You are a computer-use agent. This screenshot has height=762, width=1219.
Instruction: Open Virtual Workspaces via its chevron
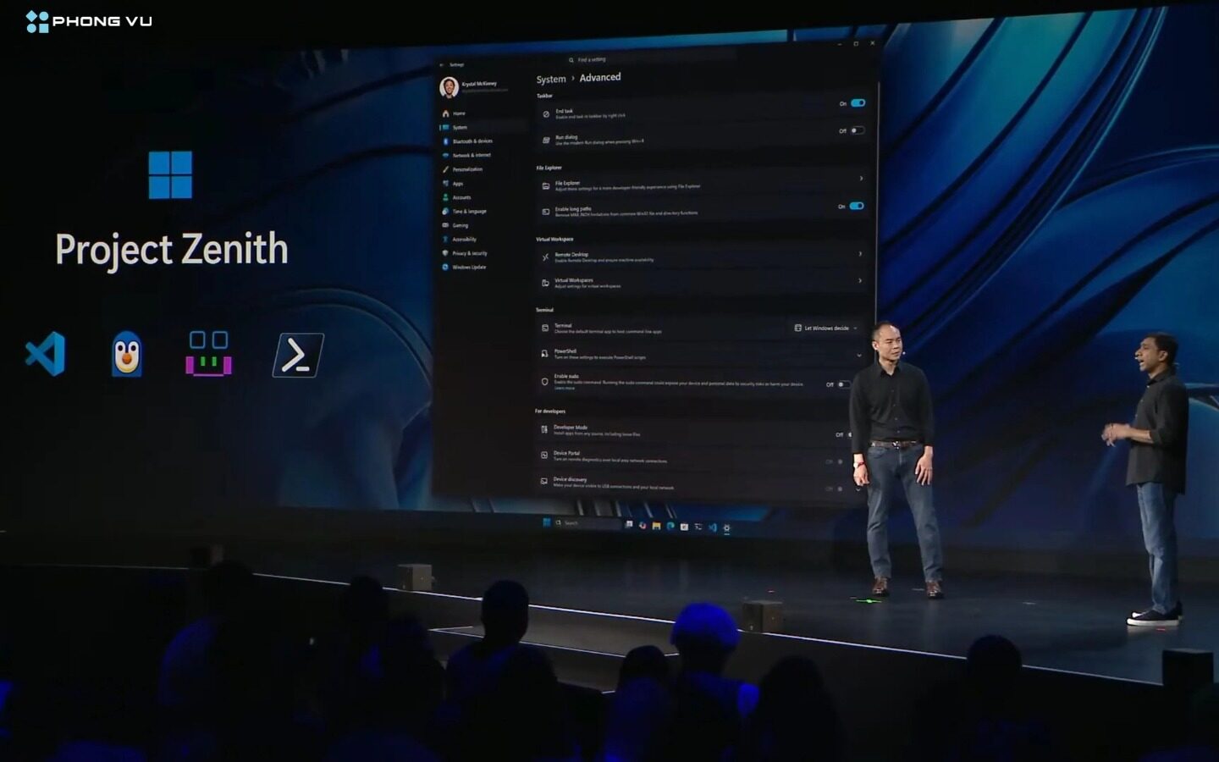[x=860, y=280]
